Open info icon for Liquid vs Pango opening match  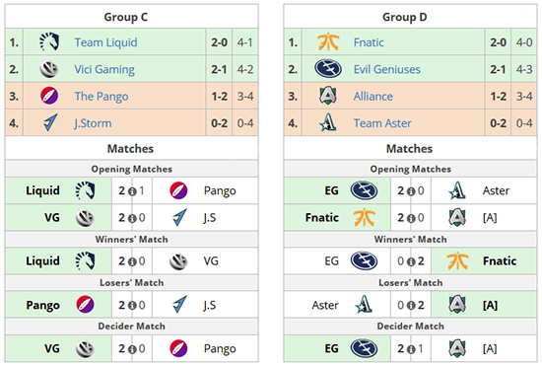pos(132,191)
